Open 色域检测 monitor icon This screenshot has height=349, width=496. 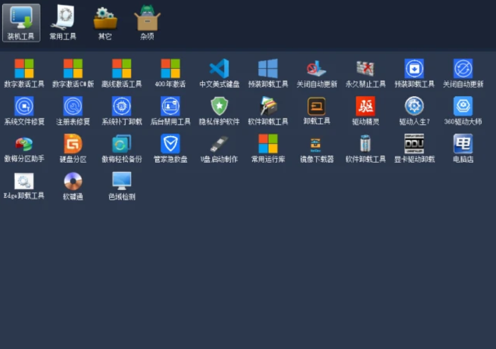tap(122, 186)
